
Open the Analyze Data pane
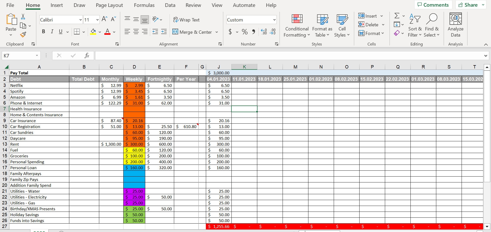455,25
